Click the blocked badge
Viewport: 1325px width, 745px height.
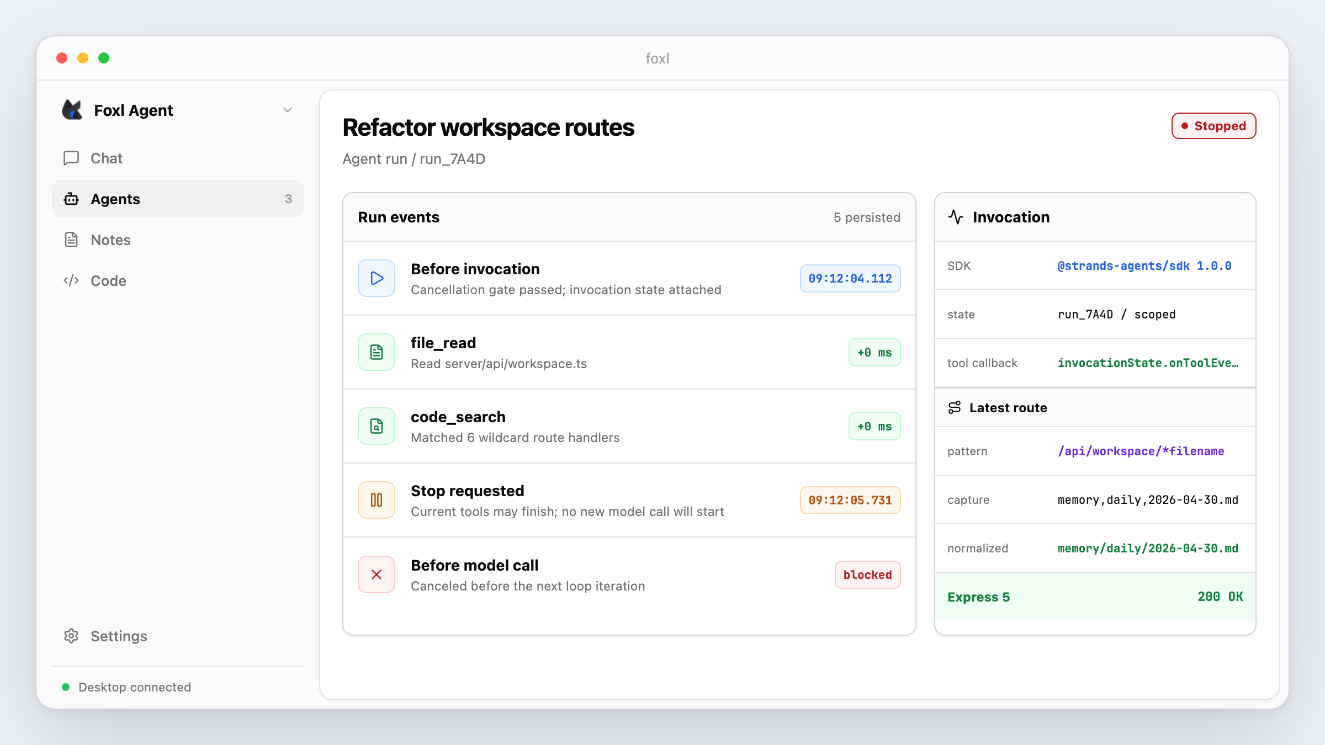[867, 574]
